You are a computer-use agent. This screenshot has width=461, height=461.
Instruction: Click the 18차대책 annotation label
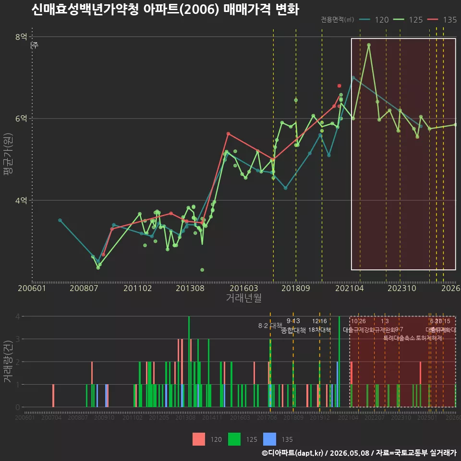(320, 330)
